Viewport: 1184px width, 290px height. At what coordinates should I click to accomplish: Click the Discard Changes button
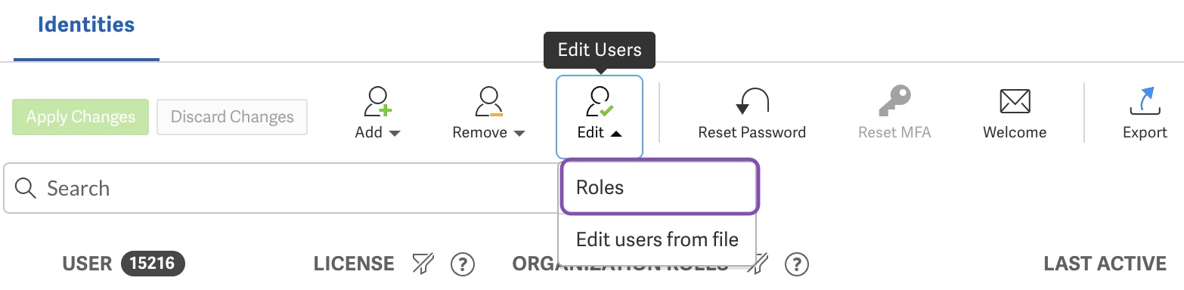point(232,117)
